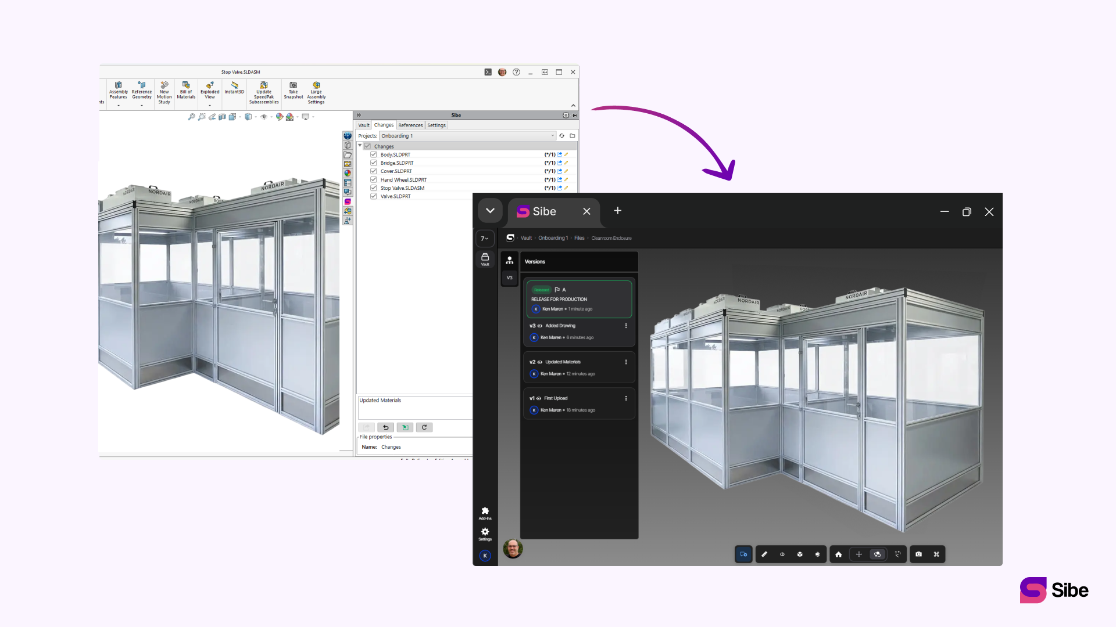1116x627 pixels.
Task: Click the Updated Materials comment field
Action: [x=415, y=408]
